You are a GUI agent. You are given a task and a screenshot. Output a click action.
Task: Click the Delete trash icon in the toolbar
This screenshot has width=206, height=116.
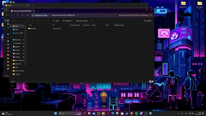[48, 21]
